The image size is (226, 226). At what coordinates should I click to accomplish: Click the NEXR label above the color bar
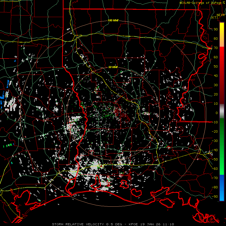[221, 15]
